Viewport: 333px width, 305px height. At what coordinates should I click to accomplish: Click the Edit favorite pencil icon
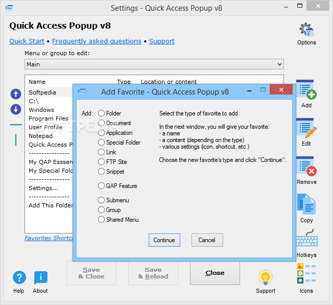coord(306,128)
